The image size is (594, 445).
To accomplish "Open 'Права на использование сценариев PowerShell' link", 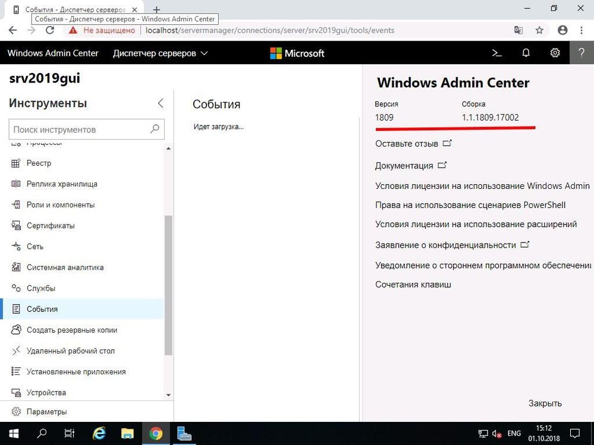I will tap(470, 205).
